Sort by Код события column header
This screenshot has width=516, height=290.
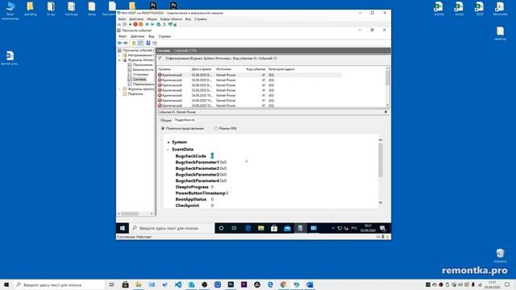(256, 69)
